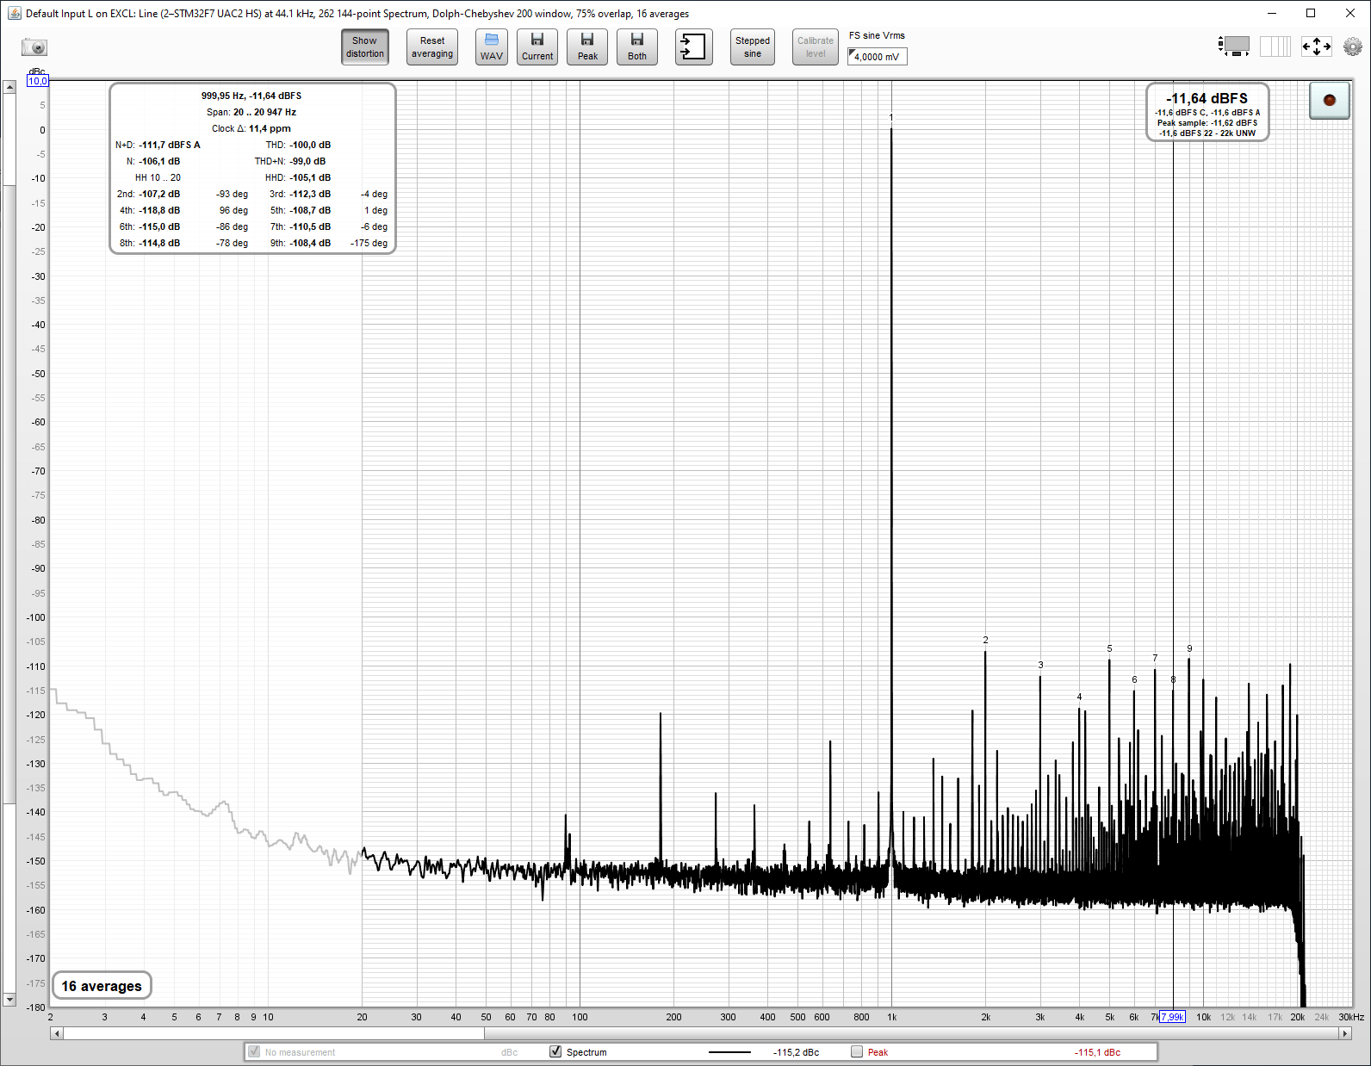Viewport: 1371px width, 1066px height.
Task: Click the vertical scrollbar down arrow
Action: point(9,1000)
